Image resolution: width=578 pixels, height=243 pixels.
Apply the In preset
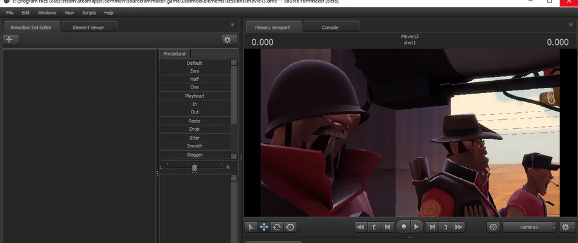pyautogui.click(x=195, y=104)
